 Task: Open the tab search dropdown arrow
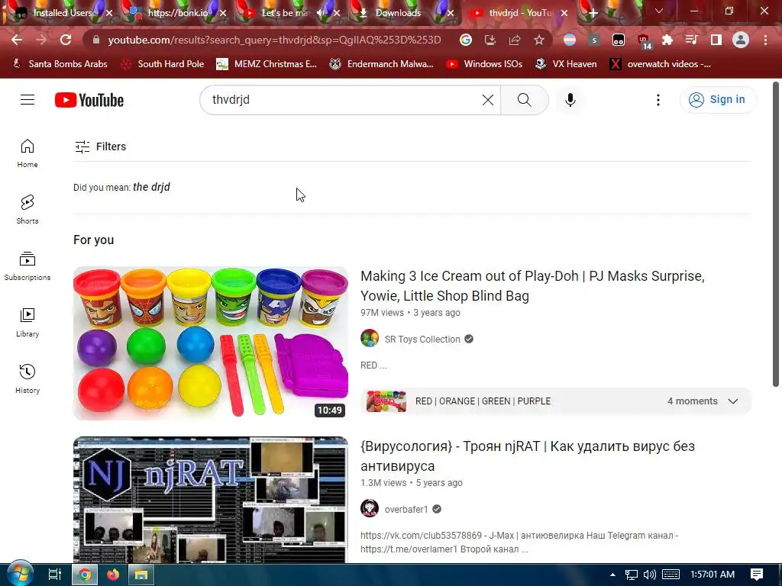pyautogui.click(x=659, y=11)
